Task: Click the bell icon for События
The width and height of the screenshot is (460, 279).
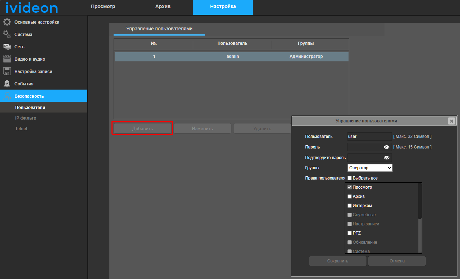Action: pyautogui.click(x=7, y=84)
